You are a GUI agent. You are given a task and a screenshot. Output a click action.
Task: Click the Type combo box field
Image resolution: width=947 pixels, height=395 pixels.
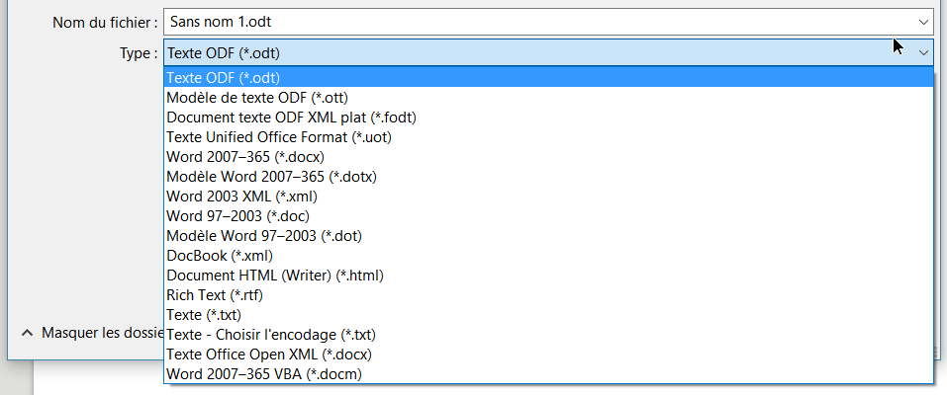(x=548, y=53)
